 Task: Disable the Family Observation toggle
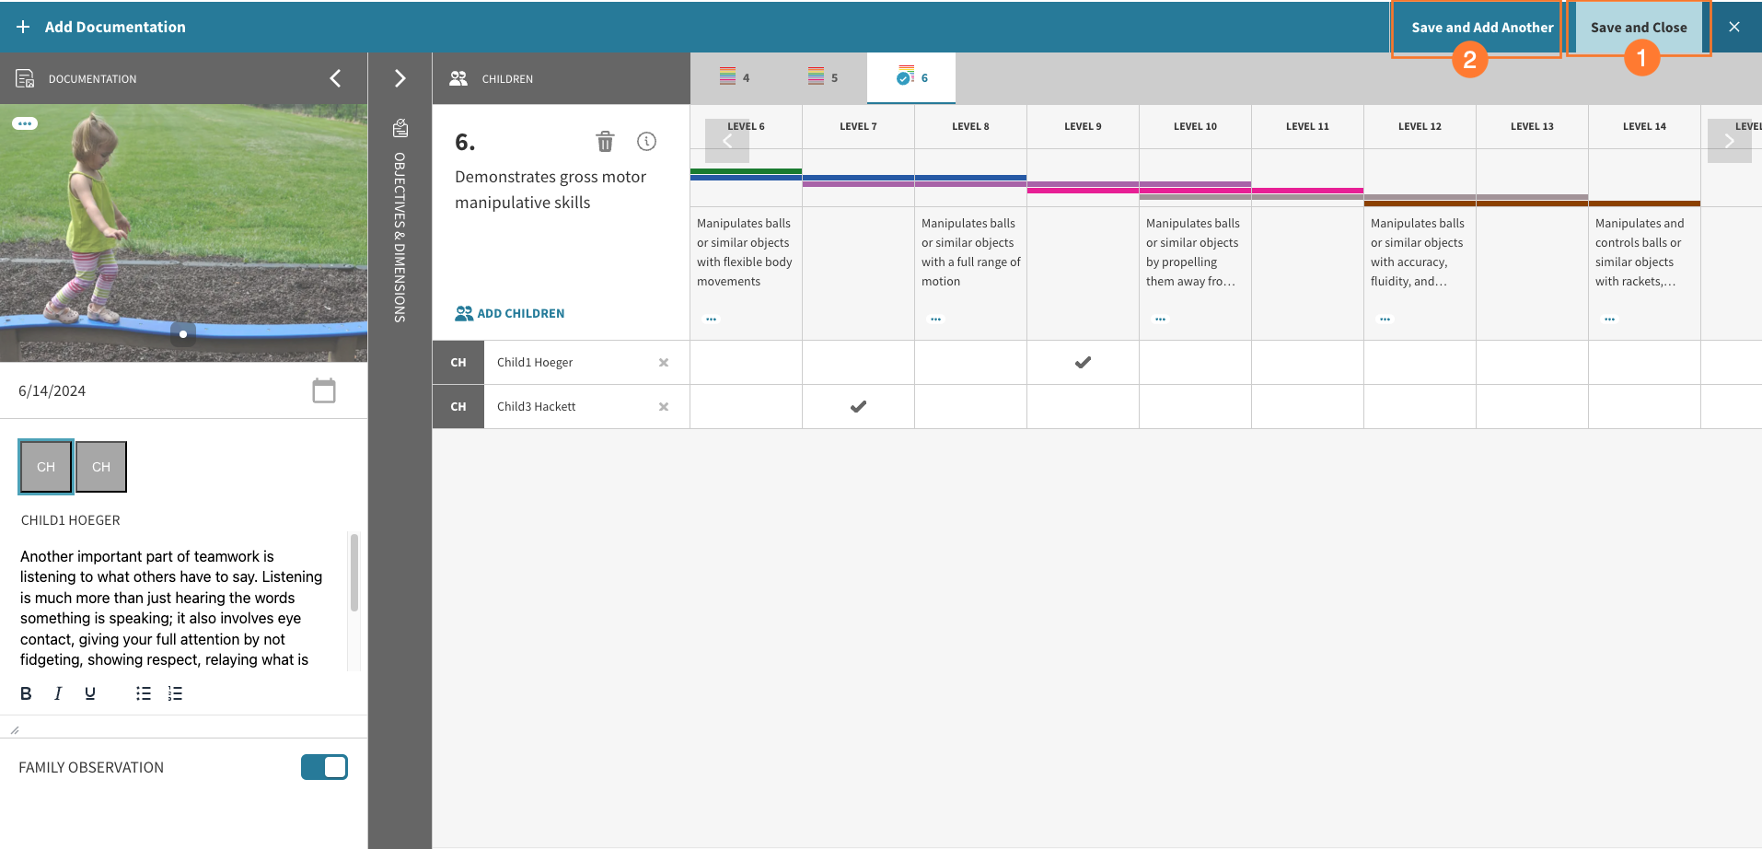click(324, 766)
